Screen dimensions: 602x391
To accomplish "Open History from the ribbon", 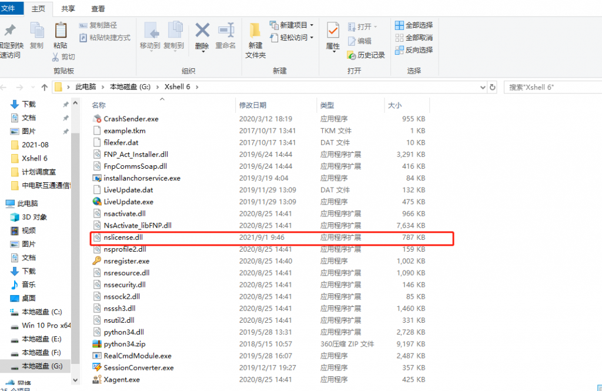I will (x=366, y=55).
